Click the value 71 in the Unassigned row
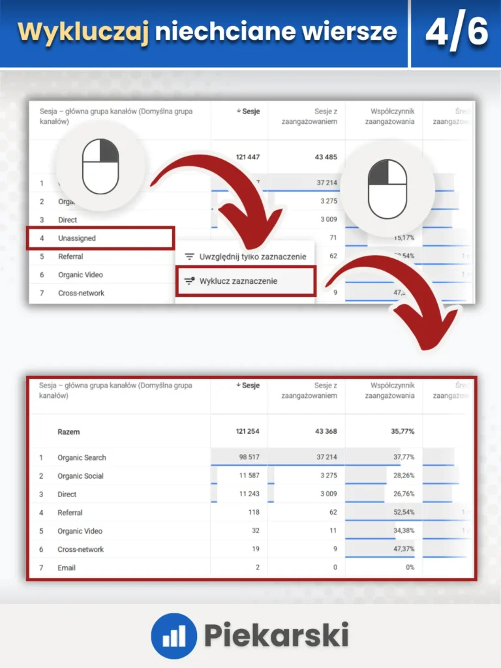 333,237
